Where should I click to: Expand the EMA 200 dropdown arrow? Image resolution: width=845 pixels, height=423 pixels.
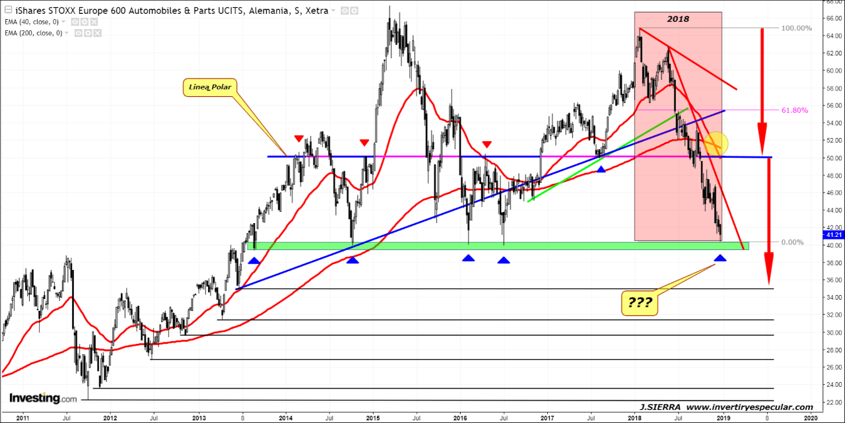[x=68, y=32]
